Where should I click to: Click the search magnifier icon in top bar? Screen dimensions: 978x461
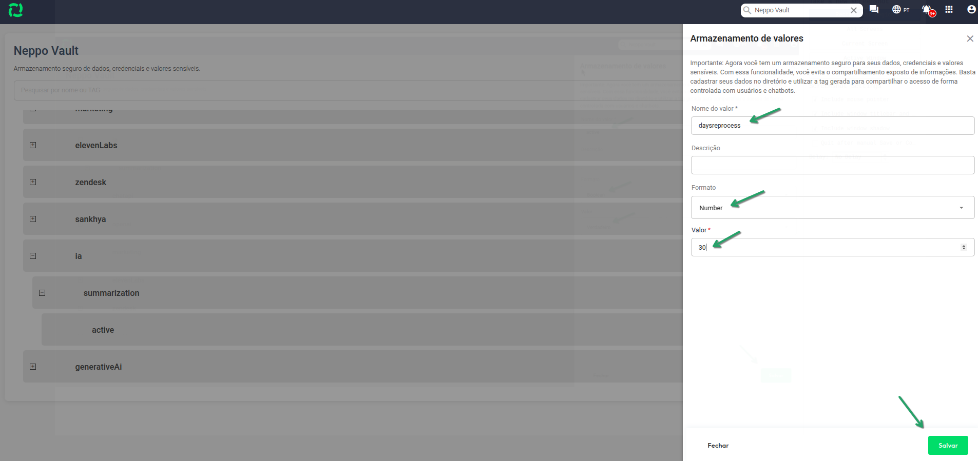[747, 10]
